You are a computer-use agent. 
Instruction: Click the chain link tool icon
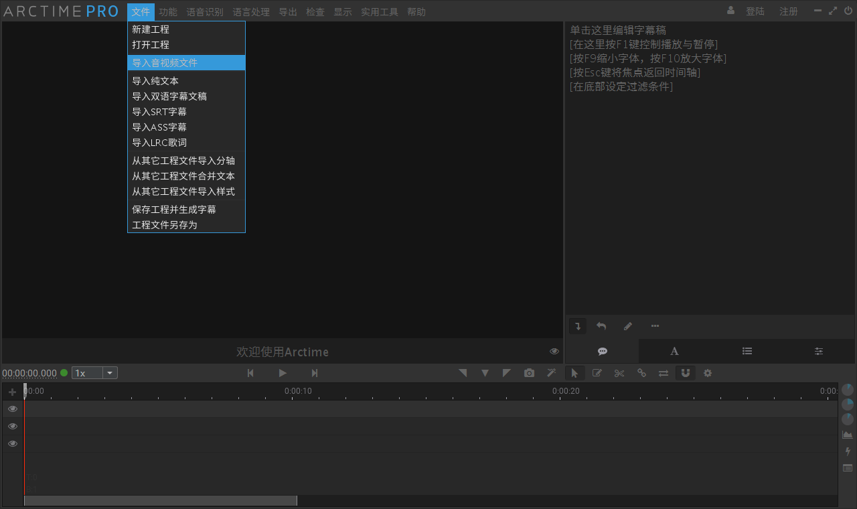pos(641,373)
